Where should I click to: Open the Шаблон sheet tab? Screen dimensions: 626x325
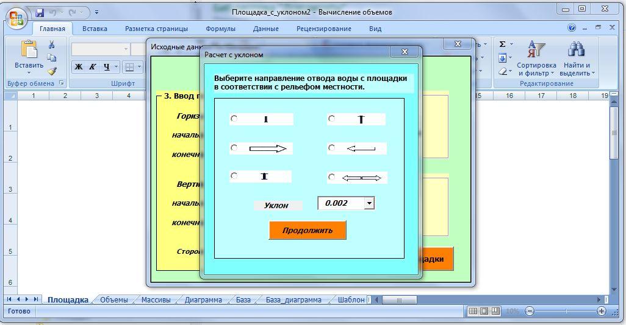[351, 299]
